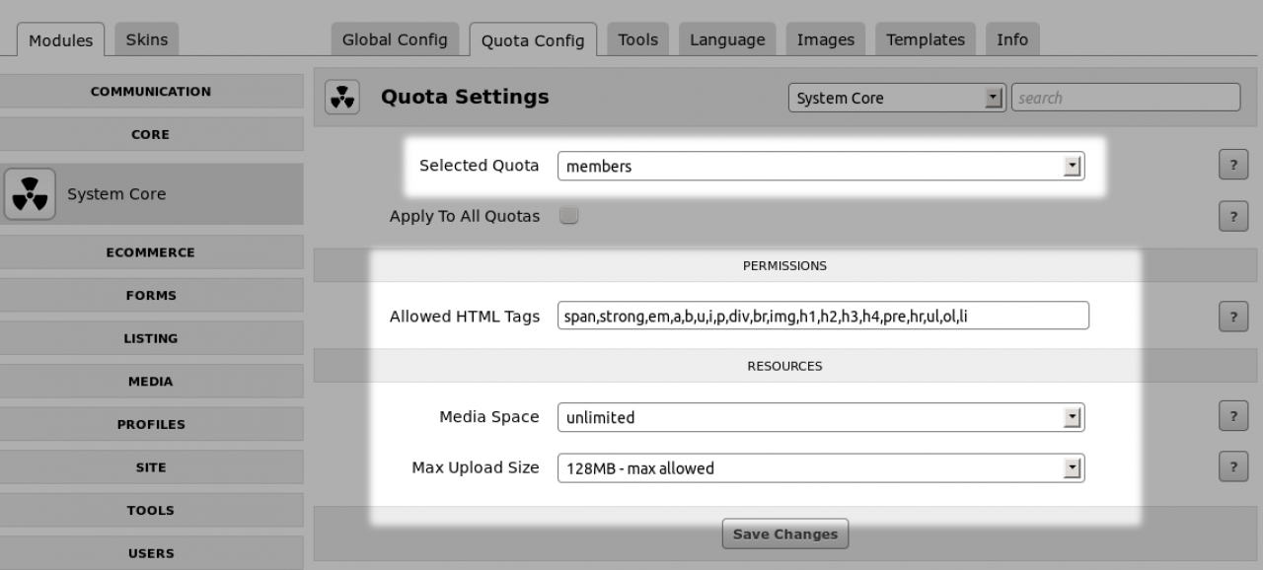The height and width of the screenshot is (570, 1263).
Task: Open help for Apply To All Quotas
Action: pyautogui.click(x=1232, y=216)
